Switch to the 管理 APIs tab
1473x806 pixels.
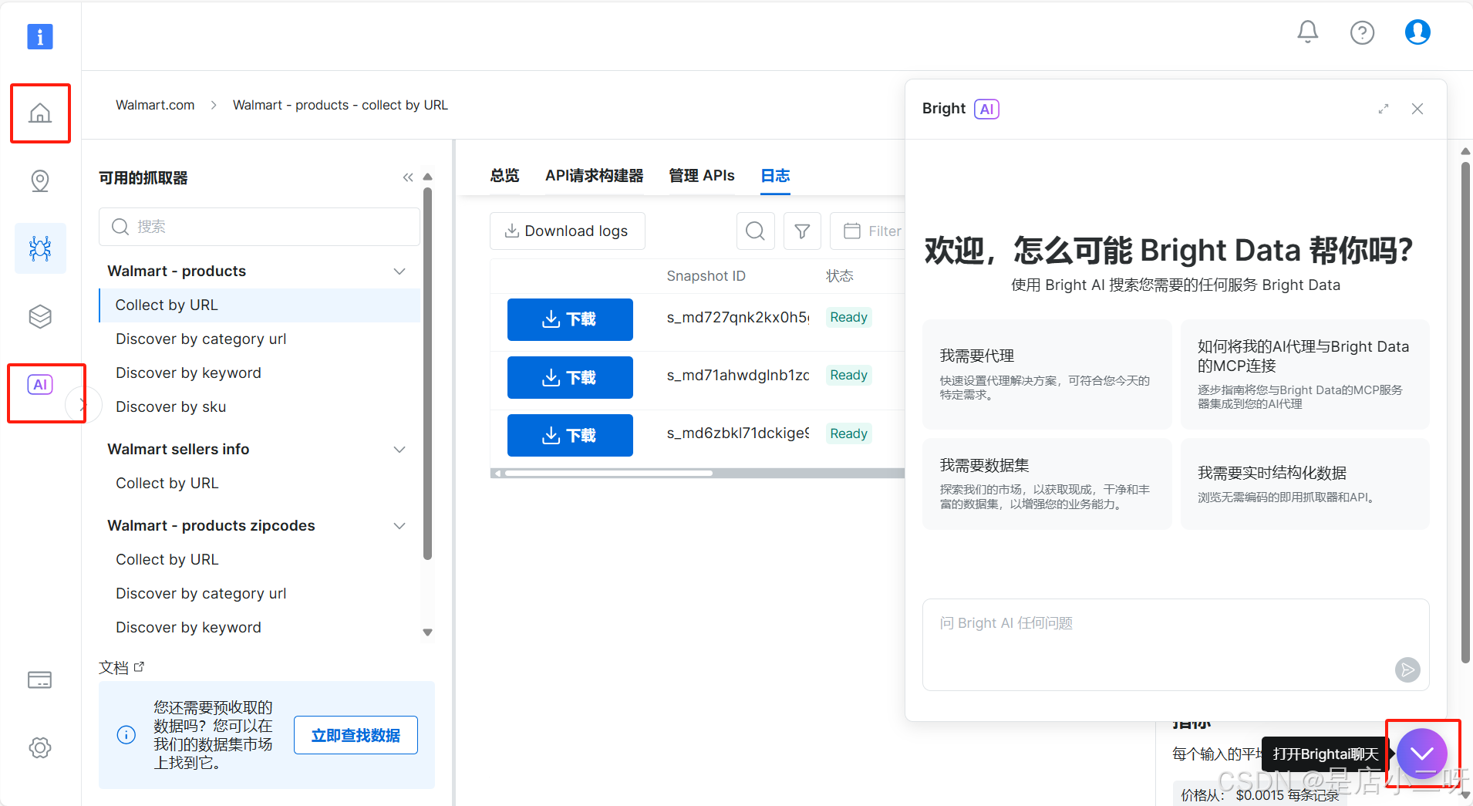click(x=701, y=176)
